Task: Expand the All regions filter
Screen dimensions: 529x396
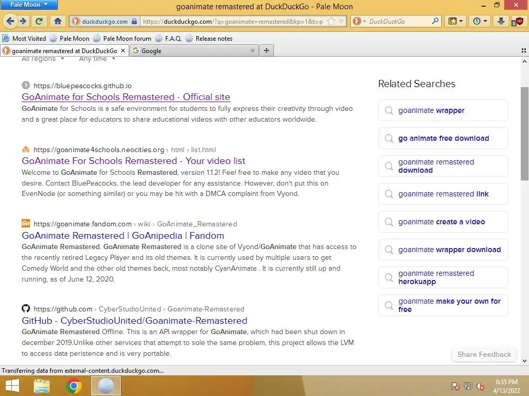Action: tap(42, 59)
